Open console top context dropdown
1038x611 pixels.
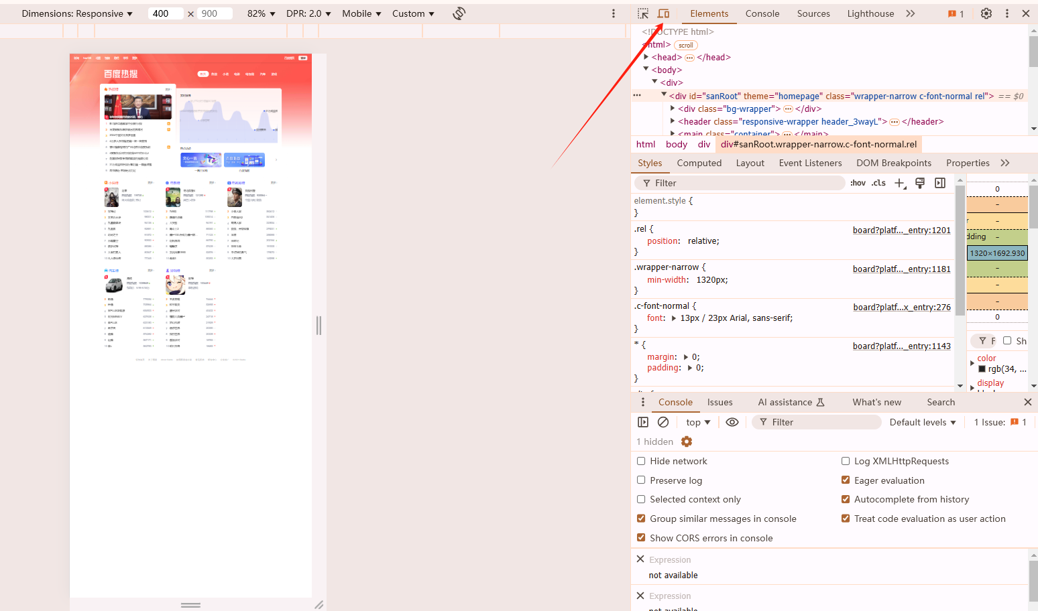coord(698,422)
